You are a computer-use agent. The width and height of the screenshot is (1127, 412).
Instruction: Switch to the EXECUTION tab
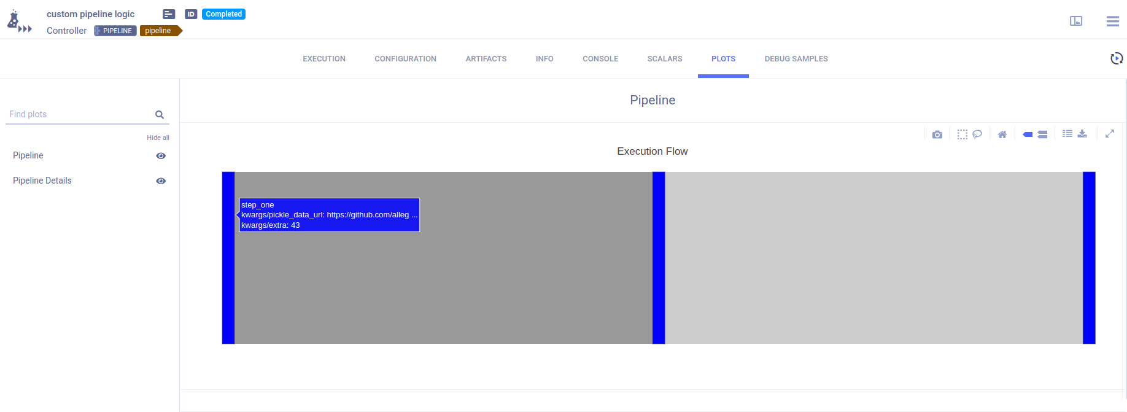pyautogui.click(x=324, y=59)
